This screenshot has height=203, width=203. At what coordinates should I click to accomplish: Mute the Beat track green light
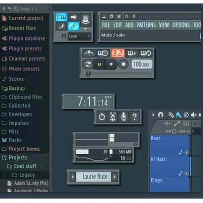click(187, 152)
